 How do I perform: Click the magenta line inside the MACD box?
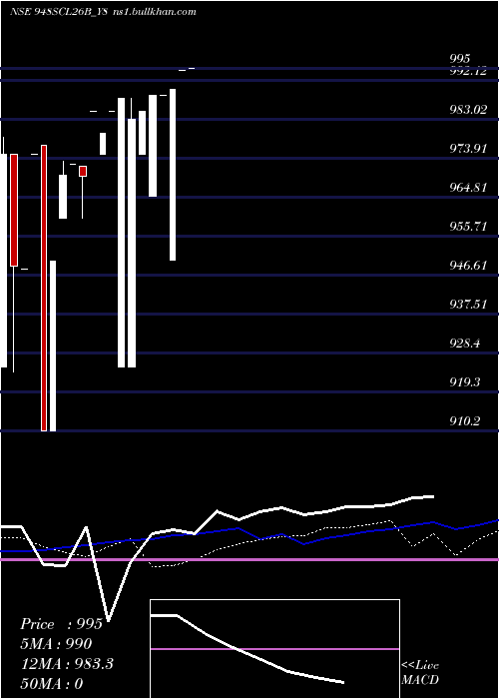point(274,649)
